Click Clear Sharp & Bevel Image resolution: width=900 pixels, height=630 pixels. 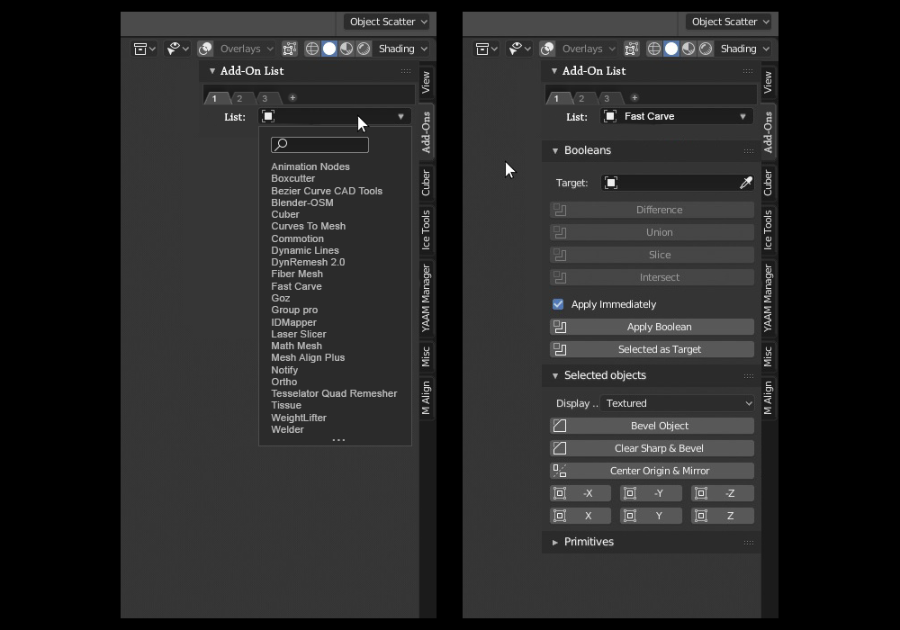click(652, 448)
